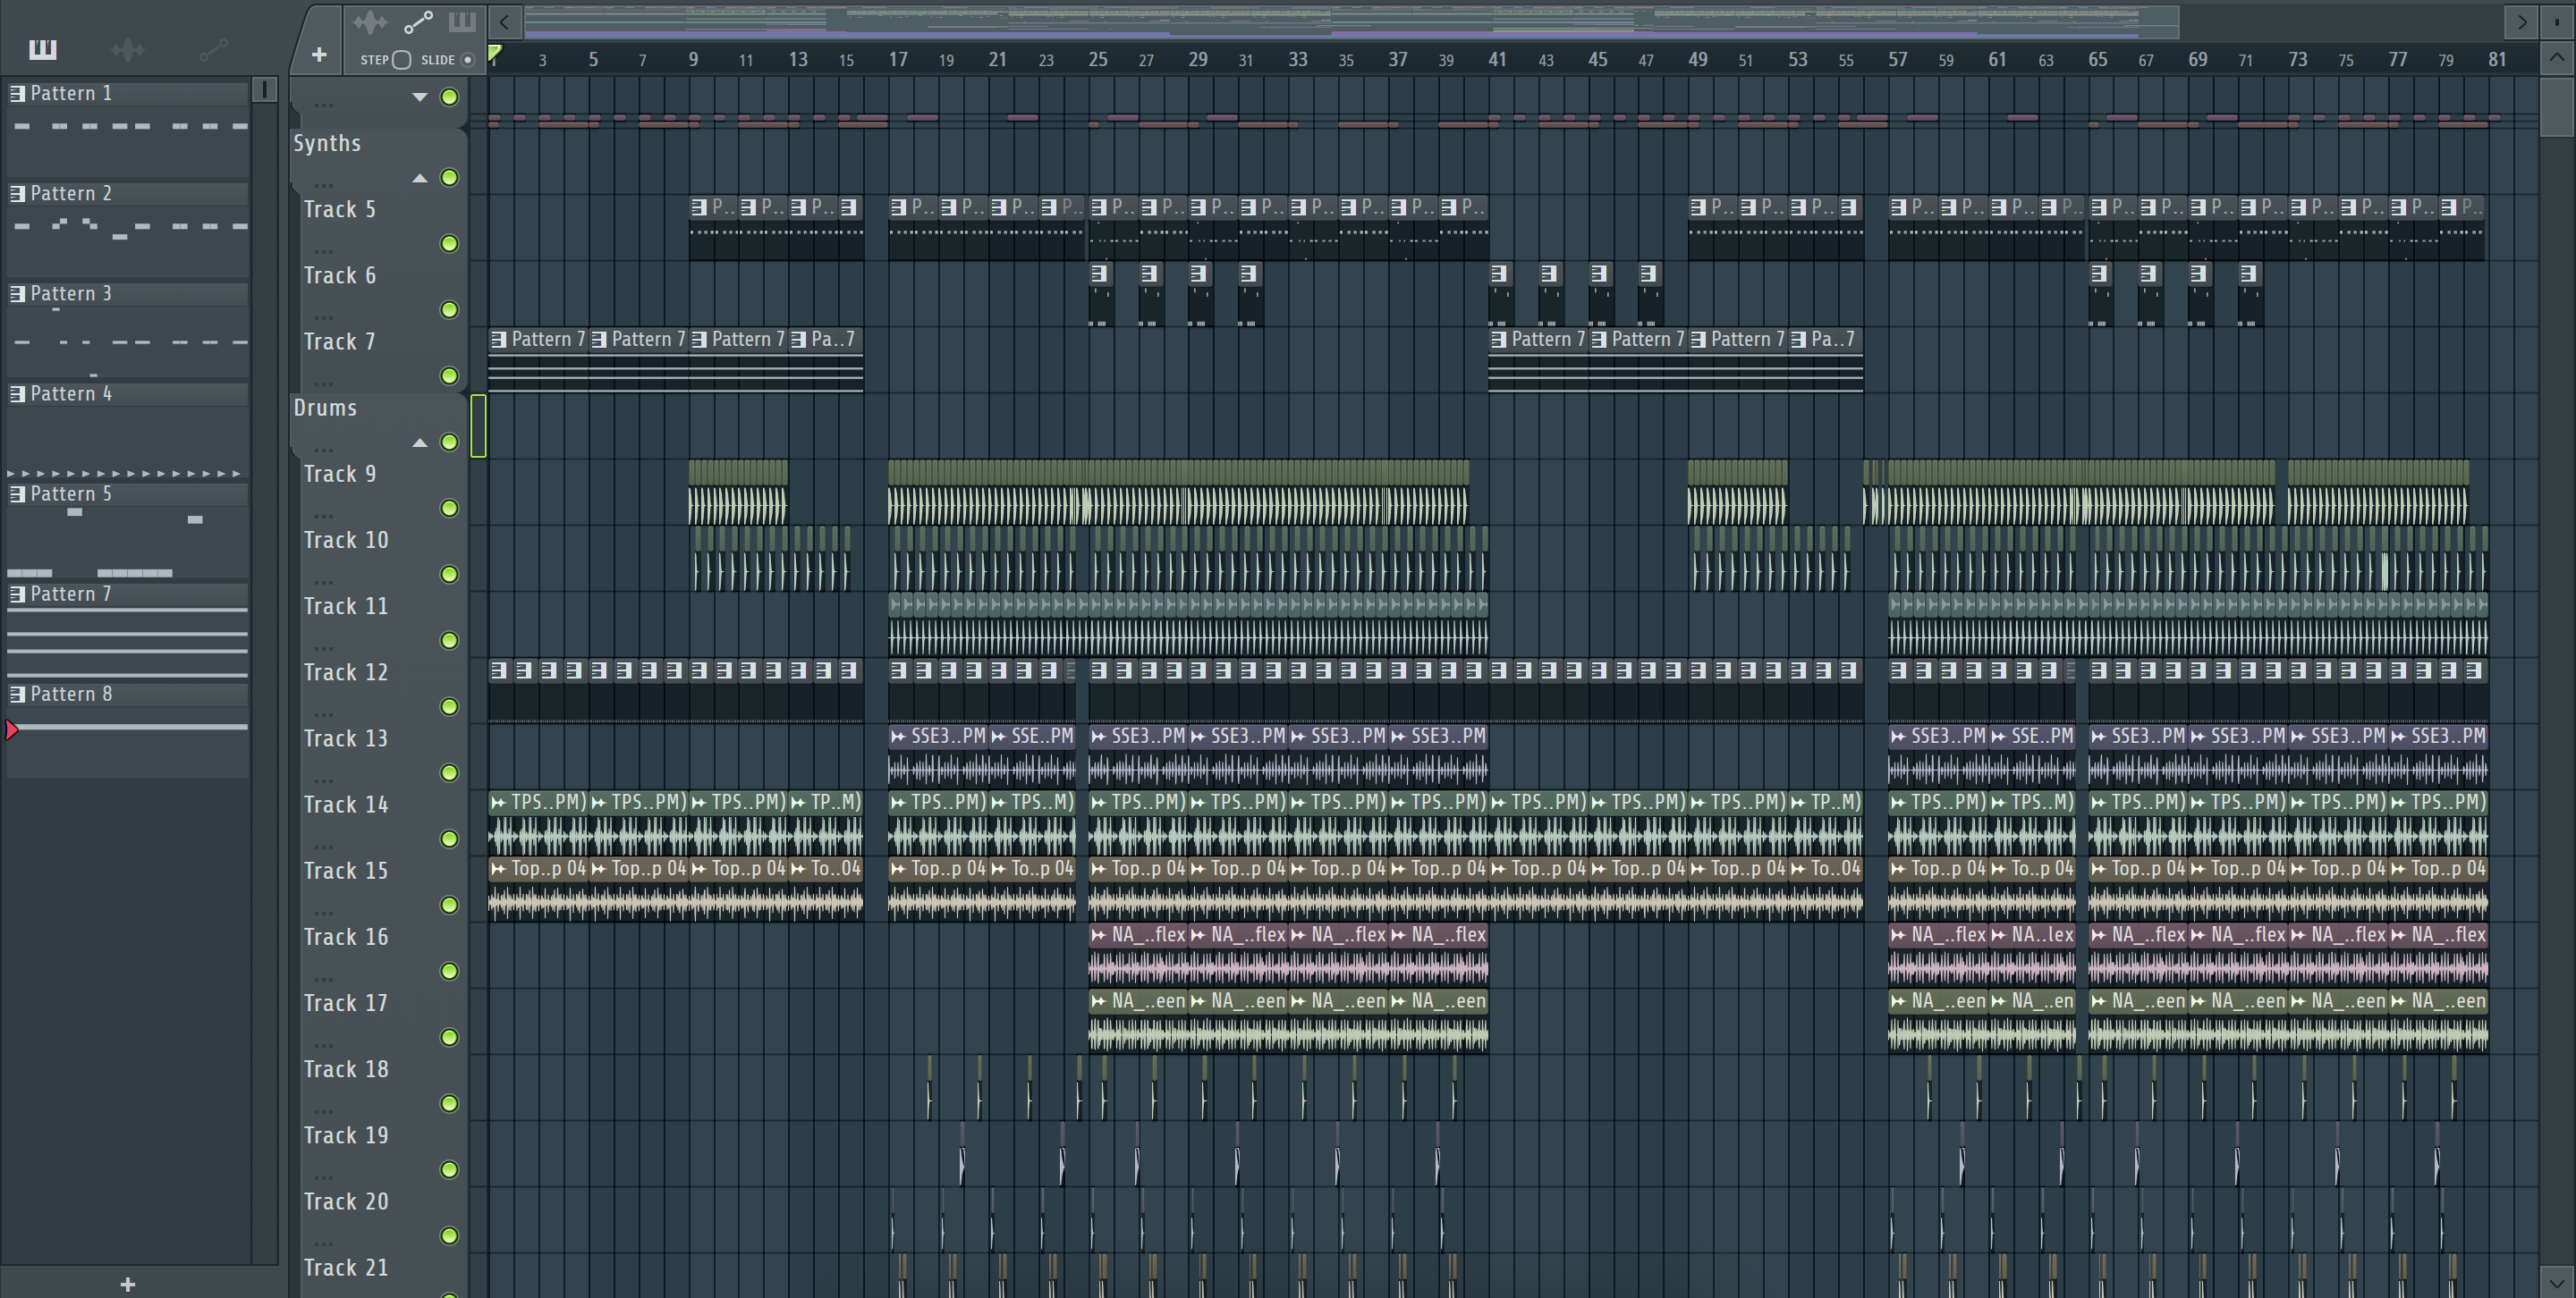Mute Track 7

pyautogui.click(x=450, y=375)
